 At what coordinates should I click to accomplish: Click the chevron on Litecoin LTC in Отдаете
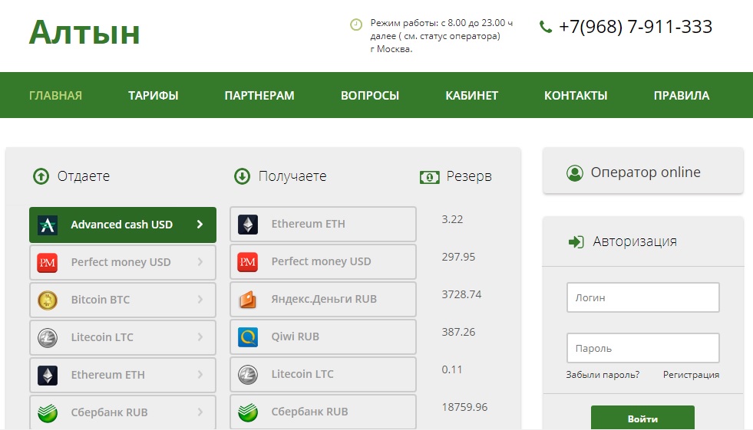200,337
